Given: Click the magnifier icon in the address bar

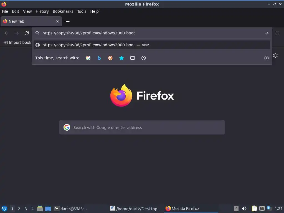Looking at the screenshot, I should 37,33.
